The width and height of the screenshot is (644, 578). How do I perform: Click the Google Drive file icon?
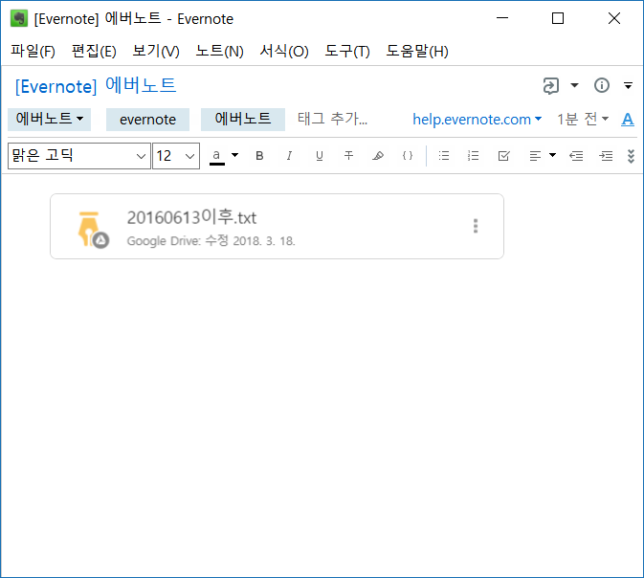tap(93, 230)
